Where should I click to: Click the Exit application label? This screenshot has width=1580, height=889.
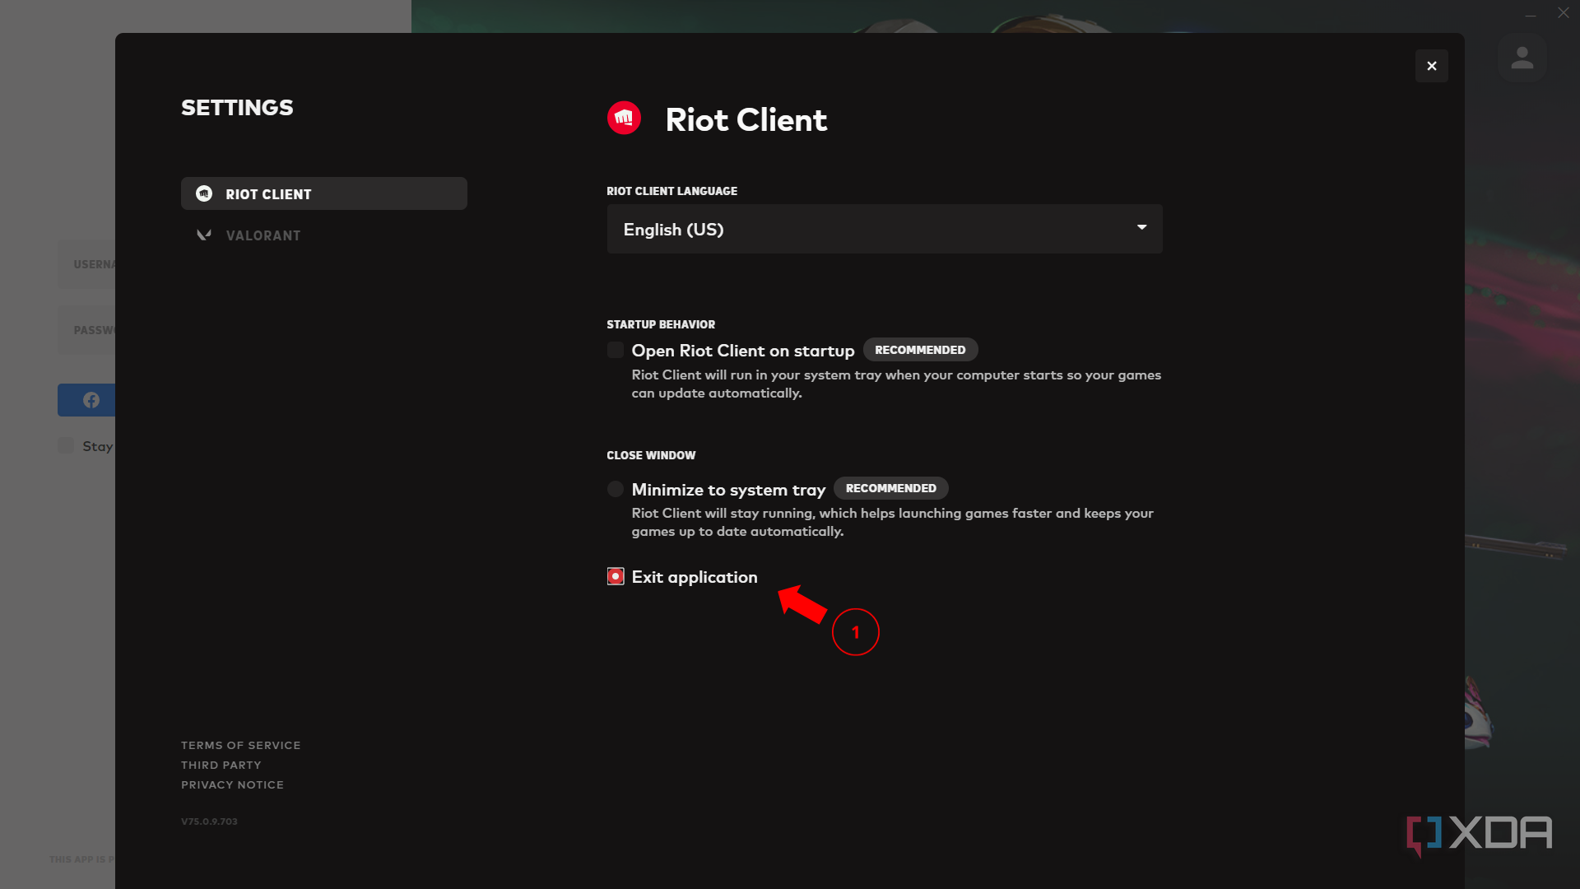pyautogui.click(x=695, y=577)
